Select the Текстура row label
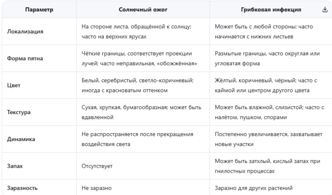Screen dimensions: 332x195 (19, 112)
